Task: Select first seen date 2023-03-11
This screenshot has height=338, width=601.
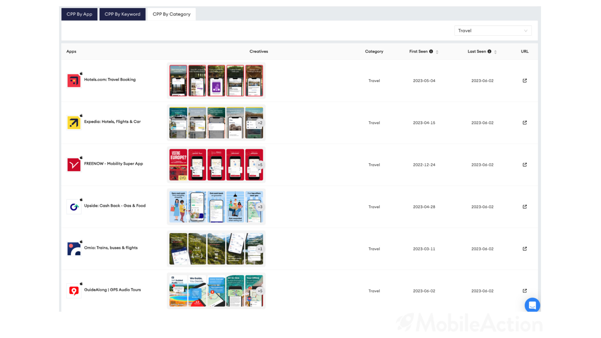Action: coord(424,249)
